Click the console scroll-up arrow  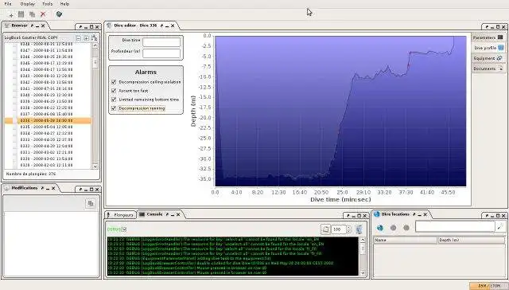point(363,240)
